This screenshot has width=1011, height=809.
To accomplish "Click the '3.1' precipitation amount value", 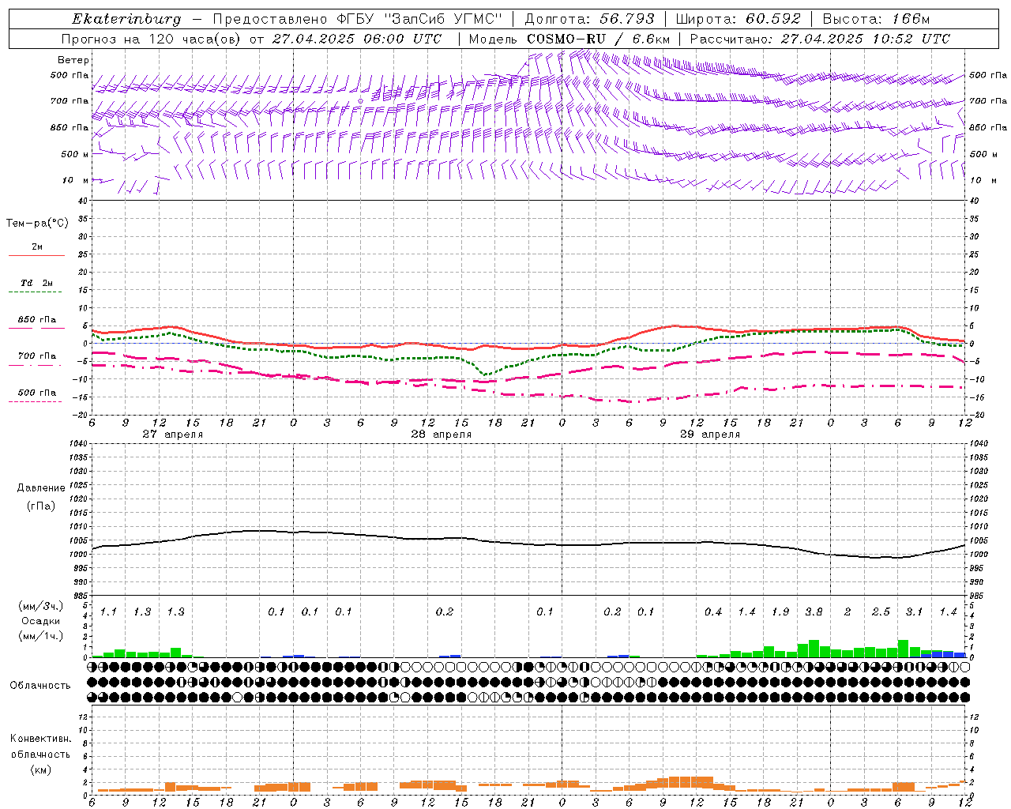I will coord(914,612).
